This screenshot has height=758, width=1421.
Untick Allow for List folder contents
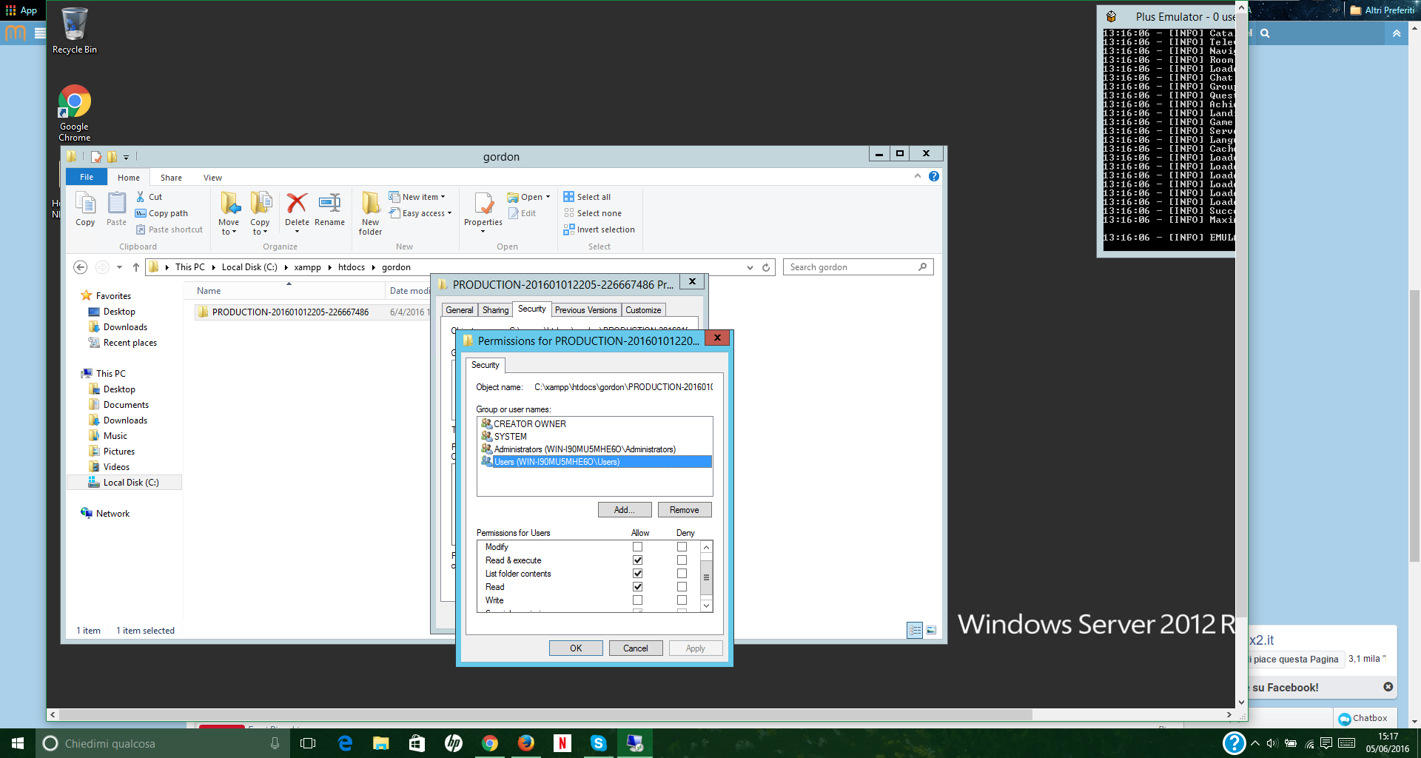tap(637, 574)
